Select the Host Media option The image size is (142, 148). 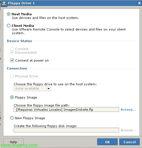(9, 14)
